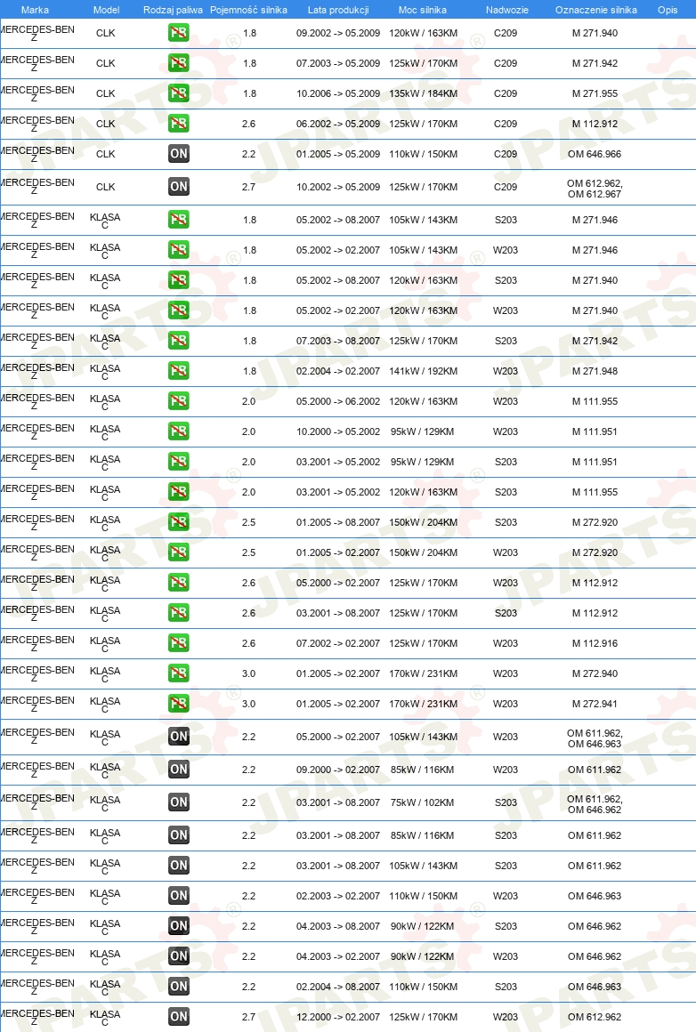Click the 'Moc silnika' column header
Image resolution: width=696 pixels, height=1032 pixels.
[x=422, y=10]
